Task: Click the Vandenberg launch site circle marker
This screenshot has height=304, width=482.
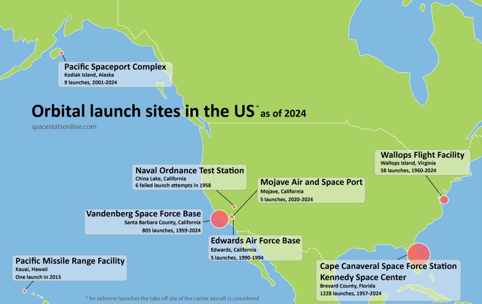Action: point(219,219)
